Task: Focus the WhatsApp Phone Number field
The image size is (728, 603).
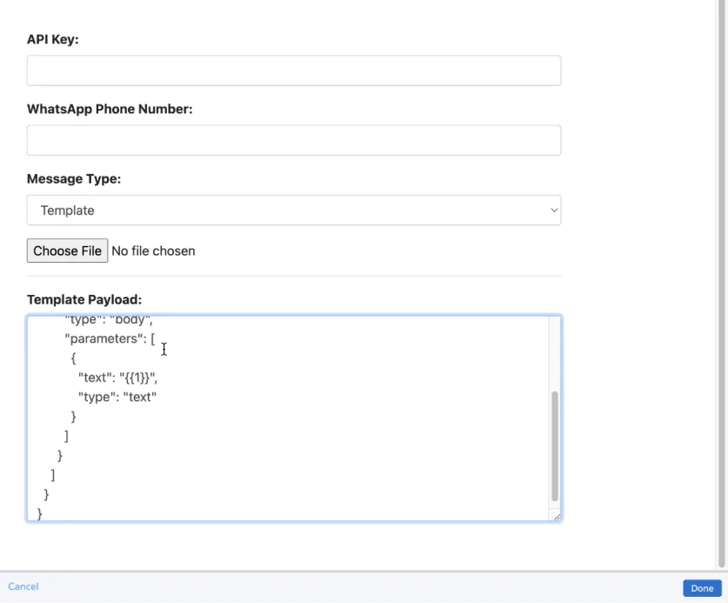Action: (x=293, y=140)
